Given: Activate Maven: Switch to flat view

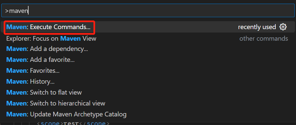Looking at the screenshot, I should tap(148, 93).
